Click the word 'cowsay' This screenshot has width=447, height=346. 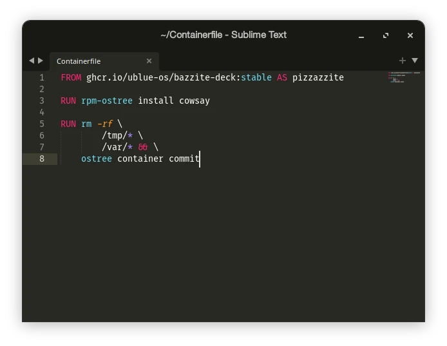point(195,101)
